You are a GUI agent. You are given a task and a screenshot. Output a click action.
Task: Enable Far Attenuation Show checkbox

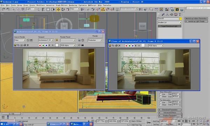(160, 105)
